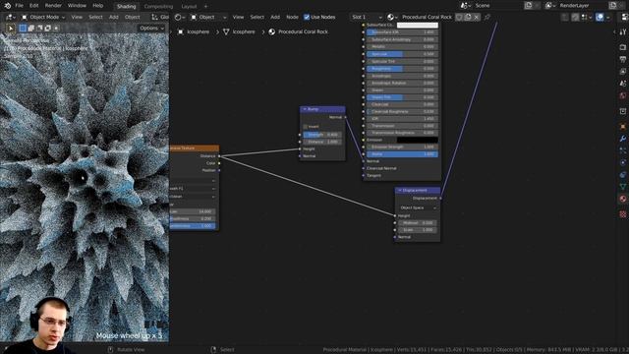Duplicate the material with new-copy icon
Screen dimensions: 629x354
468,17
